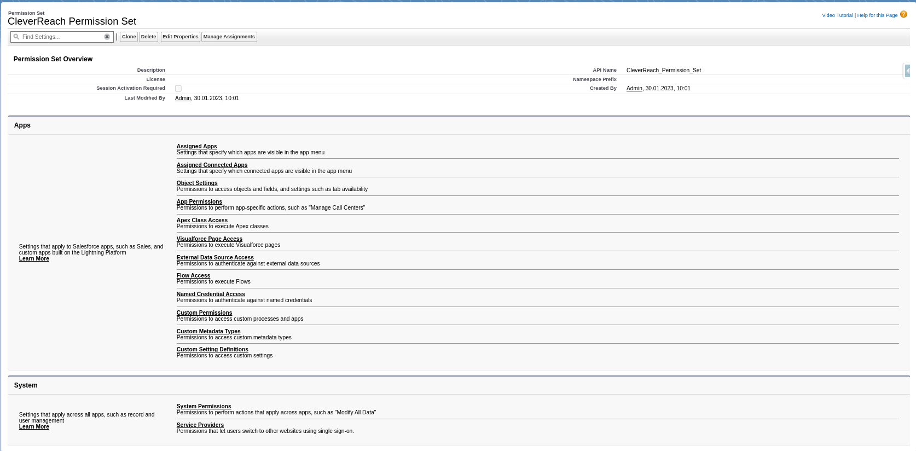Viewport: 916px width, 451px height.
Task: Click Learn More in System section
Action: (34, 427)
